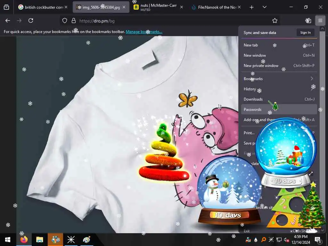Select the img_5606 image tab
The image size is (328, 246).
pyautogui.click(x=101, y=7)
